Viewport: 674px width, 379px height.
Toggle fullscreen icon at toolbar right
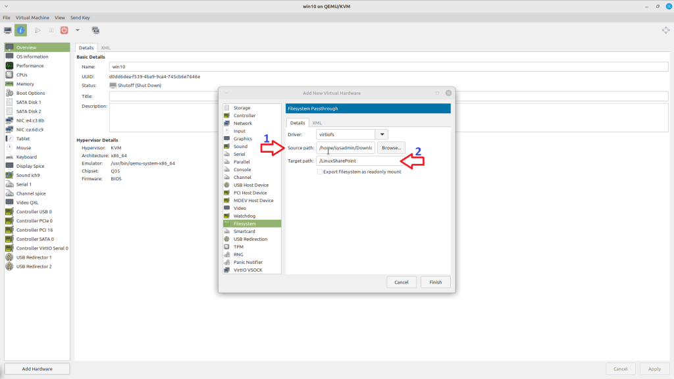[665, 30]
